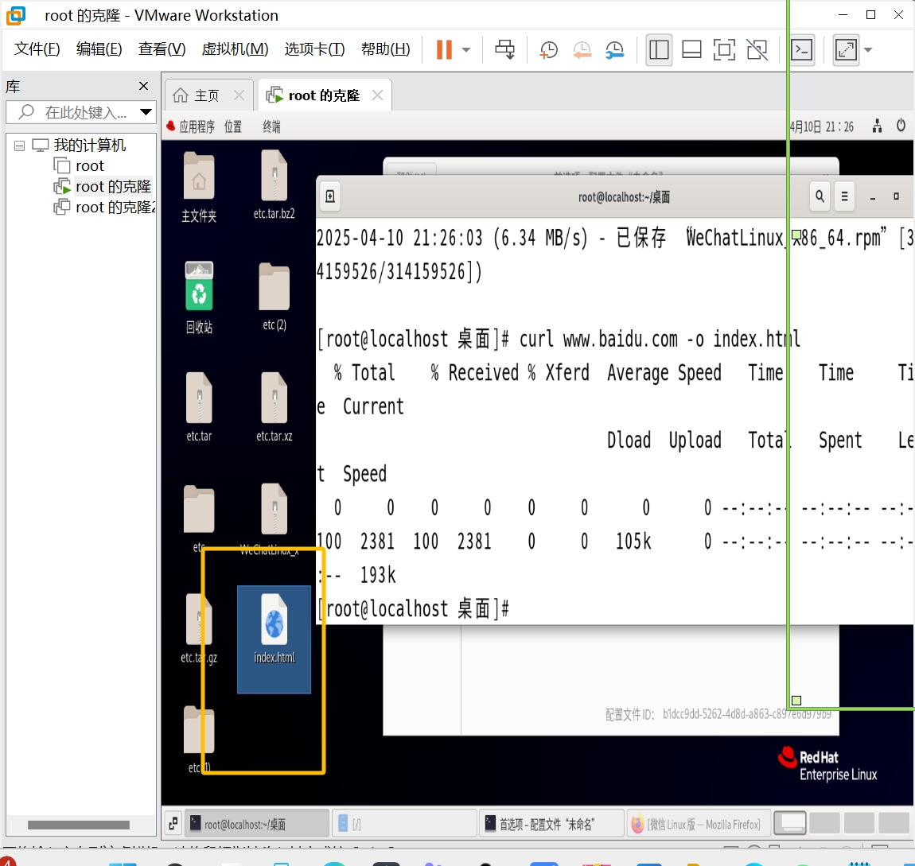Open the 选项卡(T) menu
This screenshot has width=915, height=866.
coord(314,49)
